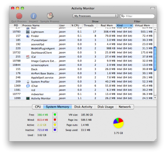This screenshot has width=166, height=154.
Task: Click the Quit Process label
Action: (19, 22)
